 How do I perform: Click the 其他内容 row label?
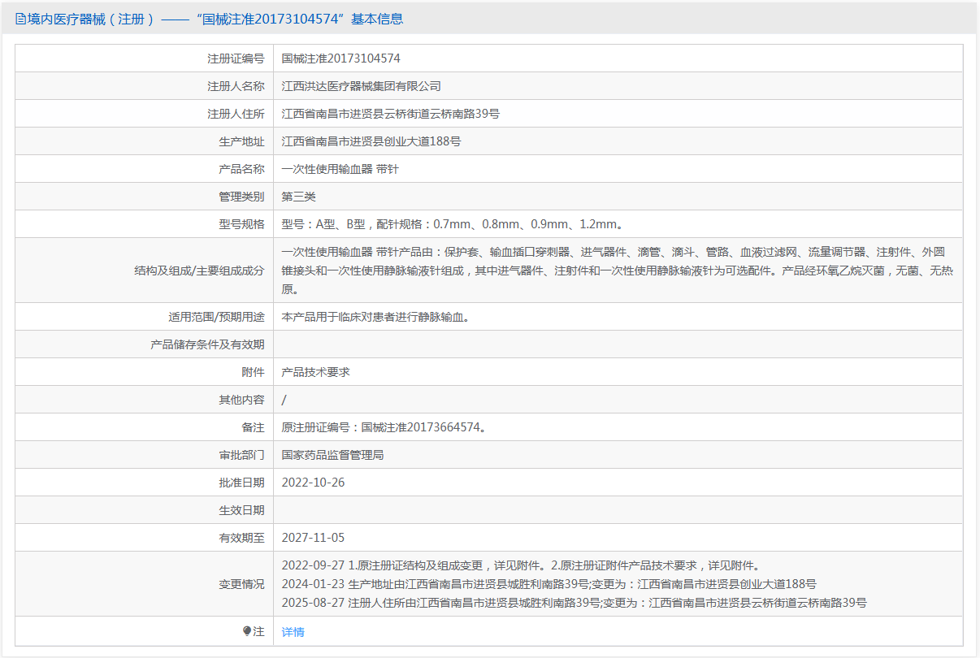241,400
